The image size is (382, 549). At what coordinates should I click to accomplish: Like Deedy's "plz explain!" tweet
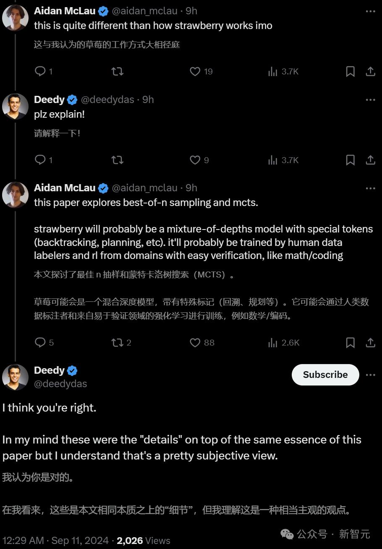(195, 160)
